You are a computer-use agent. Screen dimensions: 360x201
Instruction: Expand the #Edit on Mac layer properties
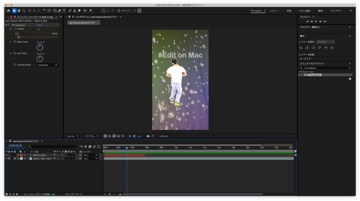pos(18,155)
